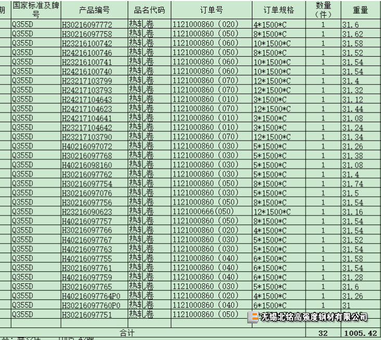Click the 数量(件) header cell
381x340 pixels.
323,10
